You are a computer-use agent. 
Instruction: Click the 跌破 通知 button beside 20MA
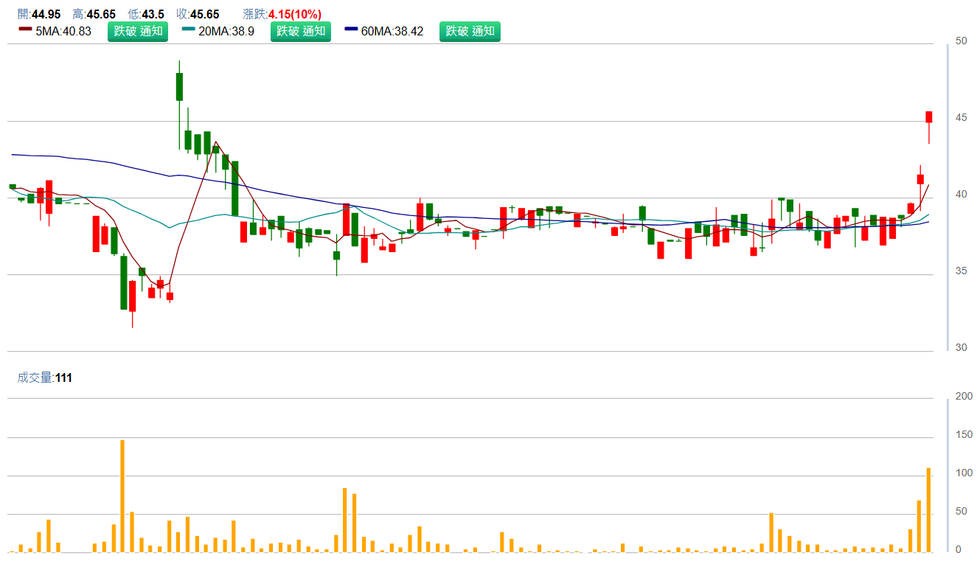(x=300, y=31)
